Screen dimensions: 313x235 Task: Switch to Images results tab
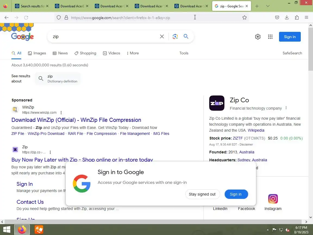point(37,53)
